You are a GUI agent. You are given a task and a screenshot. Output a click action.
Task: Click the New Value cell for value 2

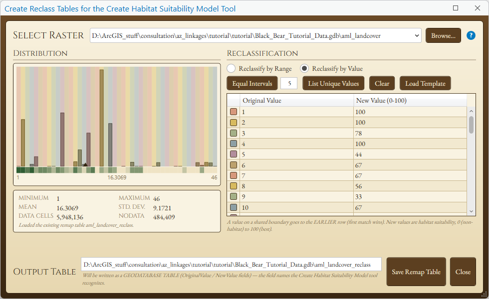click(410, 123)
